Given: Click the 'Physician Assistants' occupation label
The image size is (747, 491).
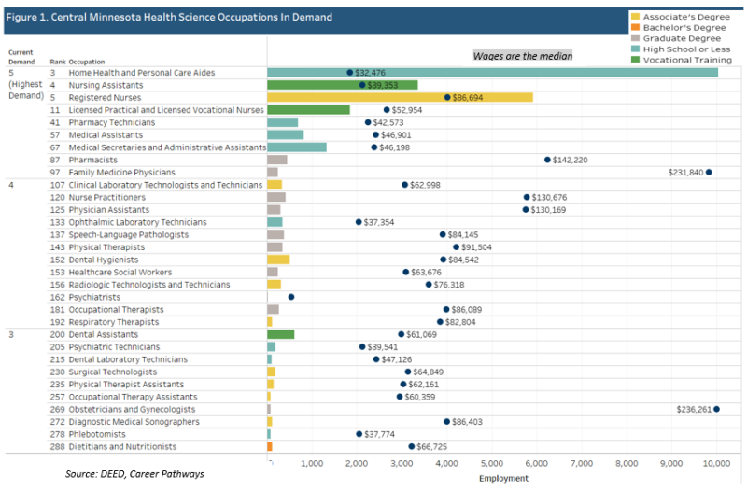Looking at the screenshot, I should pyautogui.click(x=109, y=209).
